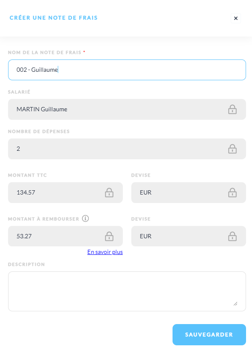Select the MARTIN Guillaume salarié field
The image size is (252, 347).
click(127, 109)
